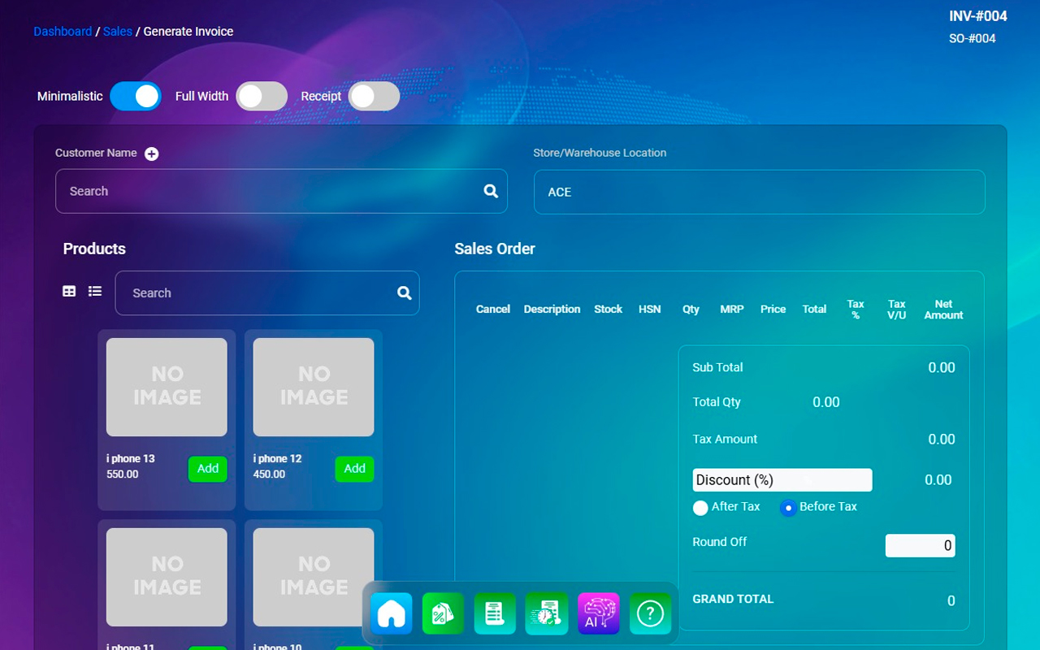Click the Sales Order heading

tap(495, 249)
